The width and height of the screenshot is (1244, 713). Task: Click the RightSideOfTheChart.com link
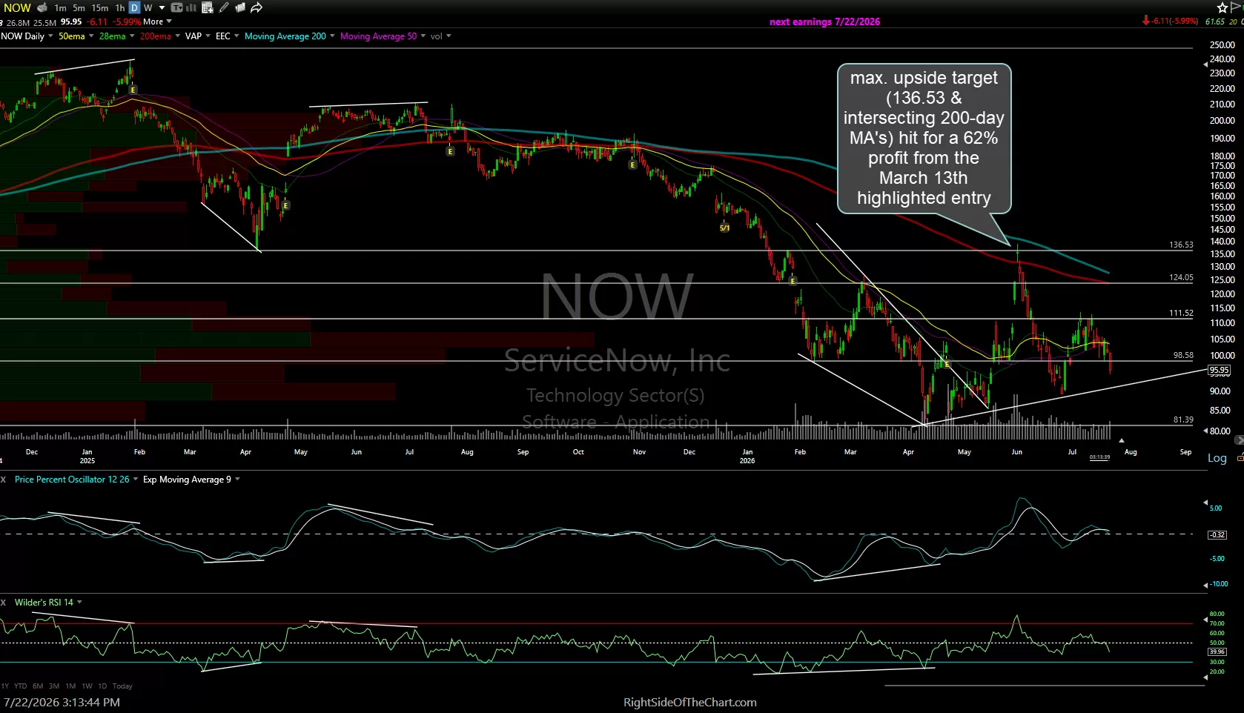(x=689, y=703)
